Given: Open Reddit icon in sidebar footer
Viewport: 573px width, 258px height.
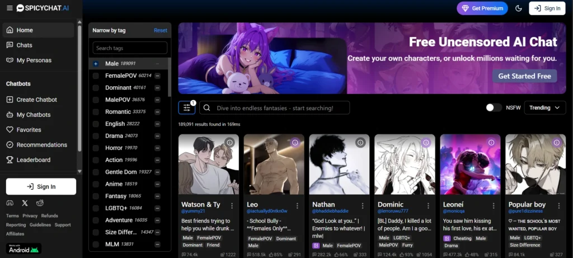Looking at the screenshot, I should click(x=40, y=203).
